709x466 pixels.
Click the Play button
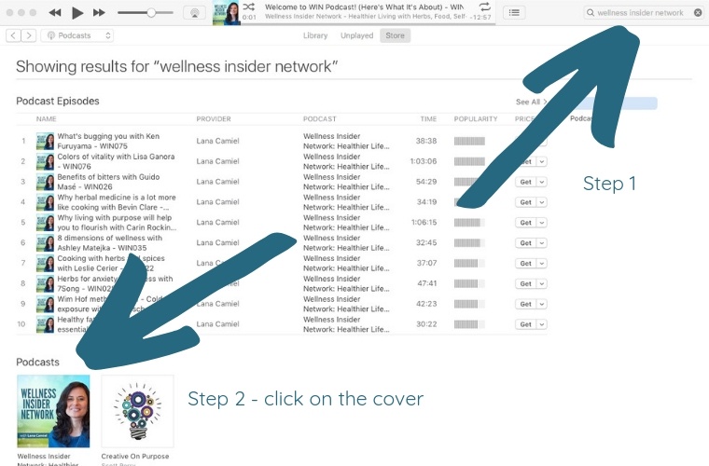[77, 13]
